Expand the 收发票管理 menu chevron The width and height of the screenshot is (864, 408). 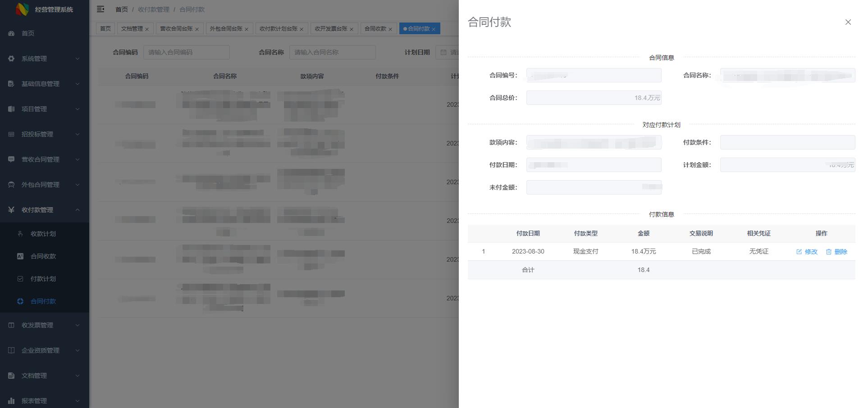coord(78,325)
